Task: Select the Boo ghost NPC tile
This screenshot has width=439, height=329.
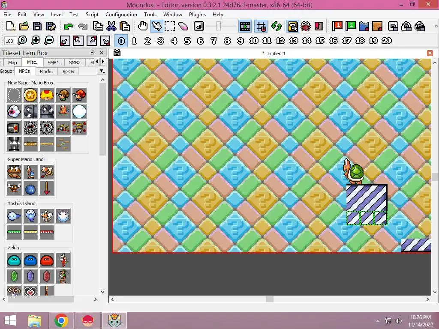Action: point(14,111)
